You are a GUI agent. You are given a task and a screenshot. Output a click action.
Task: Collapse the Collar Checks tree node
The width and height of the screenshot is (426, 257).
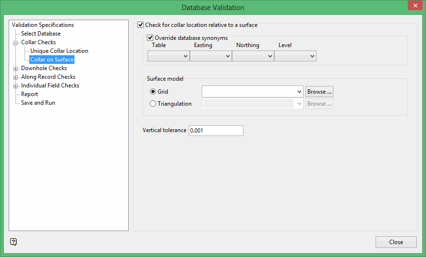(x=15, y=43)
